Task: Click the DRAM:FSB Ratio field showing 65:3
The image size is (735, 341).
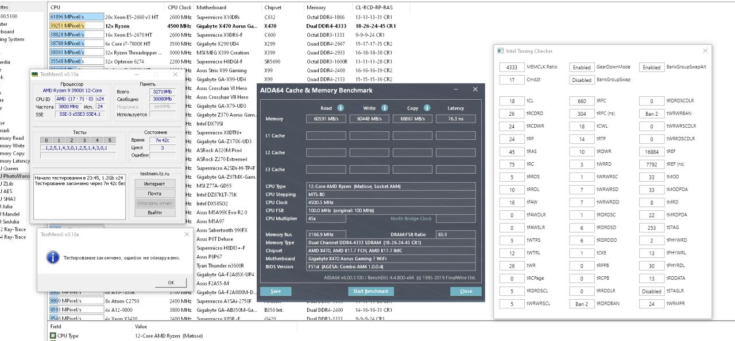Action: click(456, 234)
